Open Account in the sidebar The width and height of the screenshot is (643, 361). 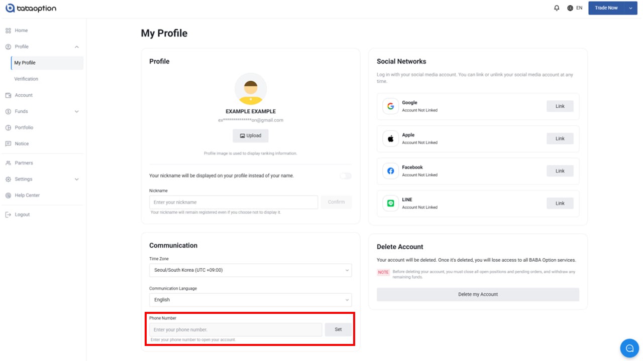24,95
